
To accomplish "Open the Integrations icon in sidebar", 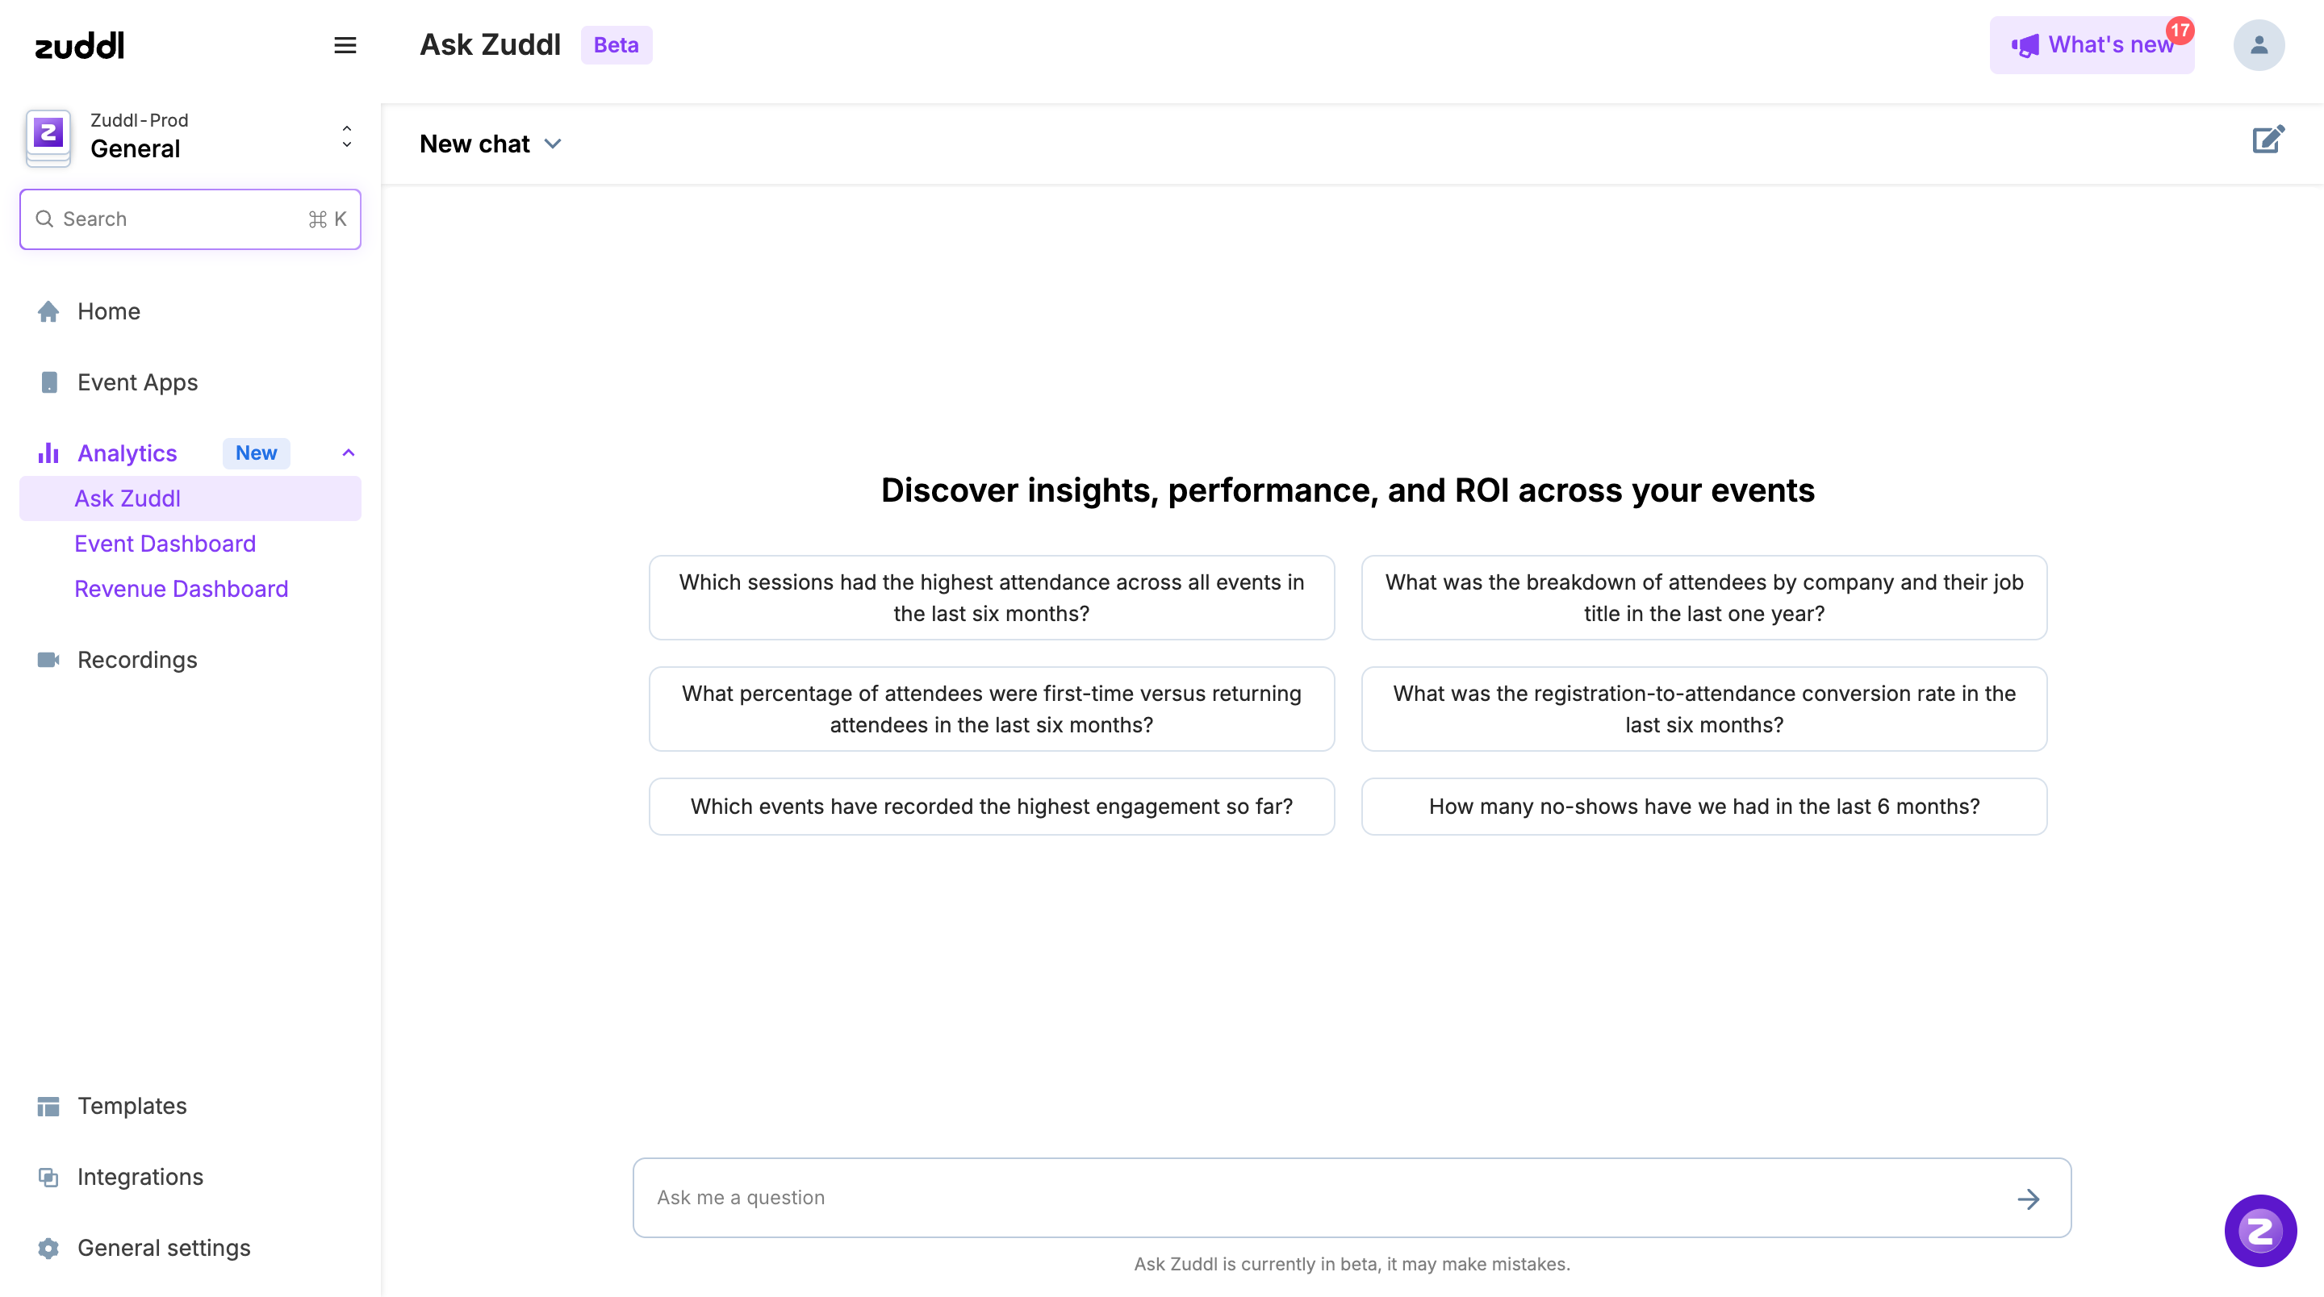I will (x=48, y=1177).
